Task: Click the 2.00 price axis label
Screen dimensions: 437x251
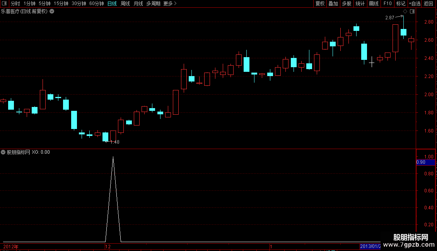Action: pyautogui.click(x=428, y=95)
